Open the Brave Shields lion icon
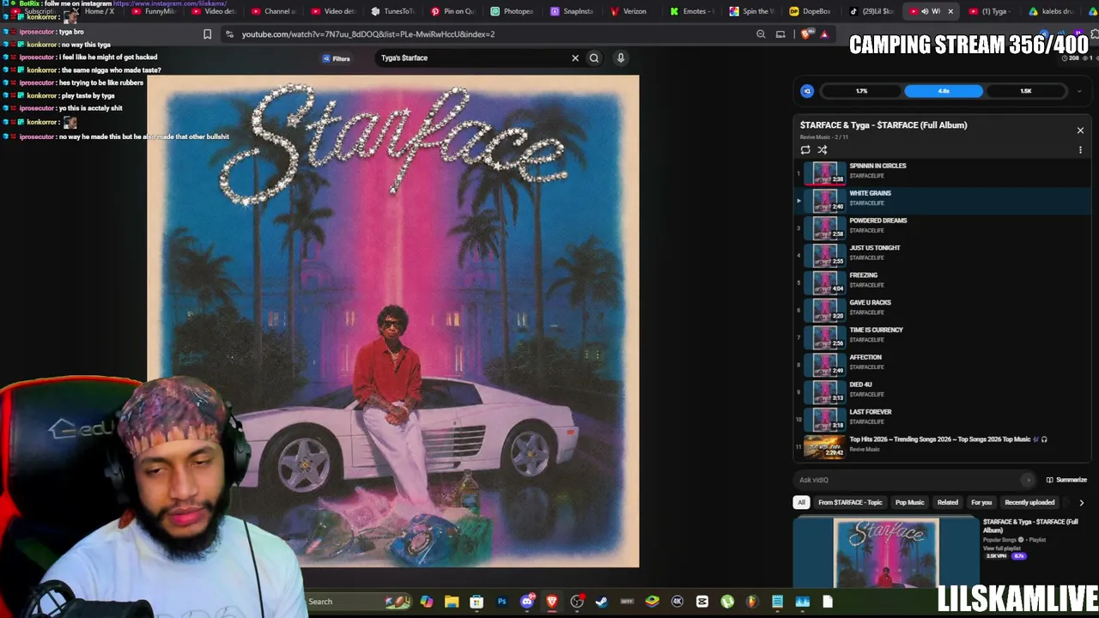Screen dimensions: 1099x618 coord(805,34)
